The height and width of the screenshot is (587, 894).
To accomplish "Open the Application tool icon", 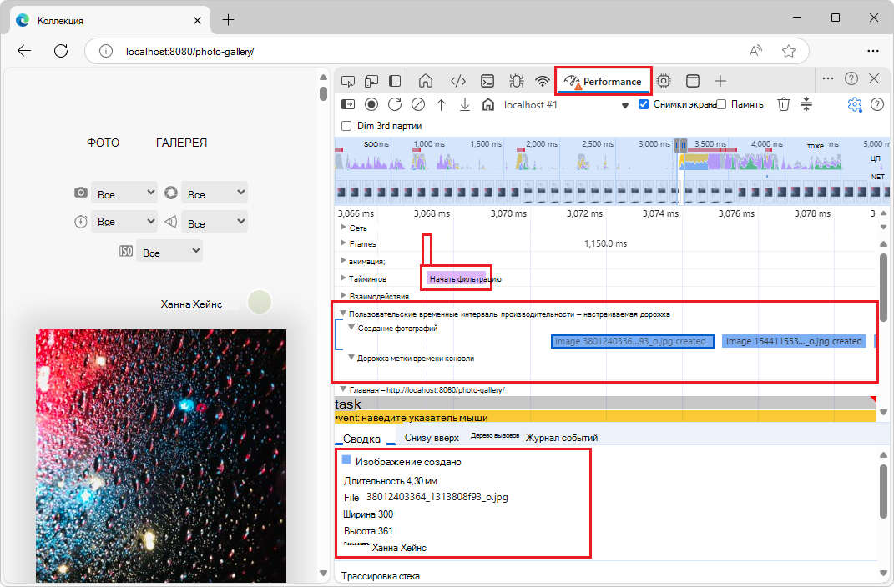I will coord(693,81).
